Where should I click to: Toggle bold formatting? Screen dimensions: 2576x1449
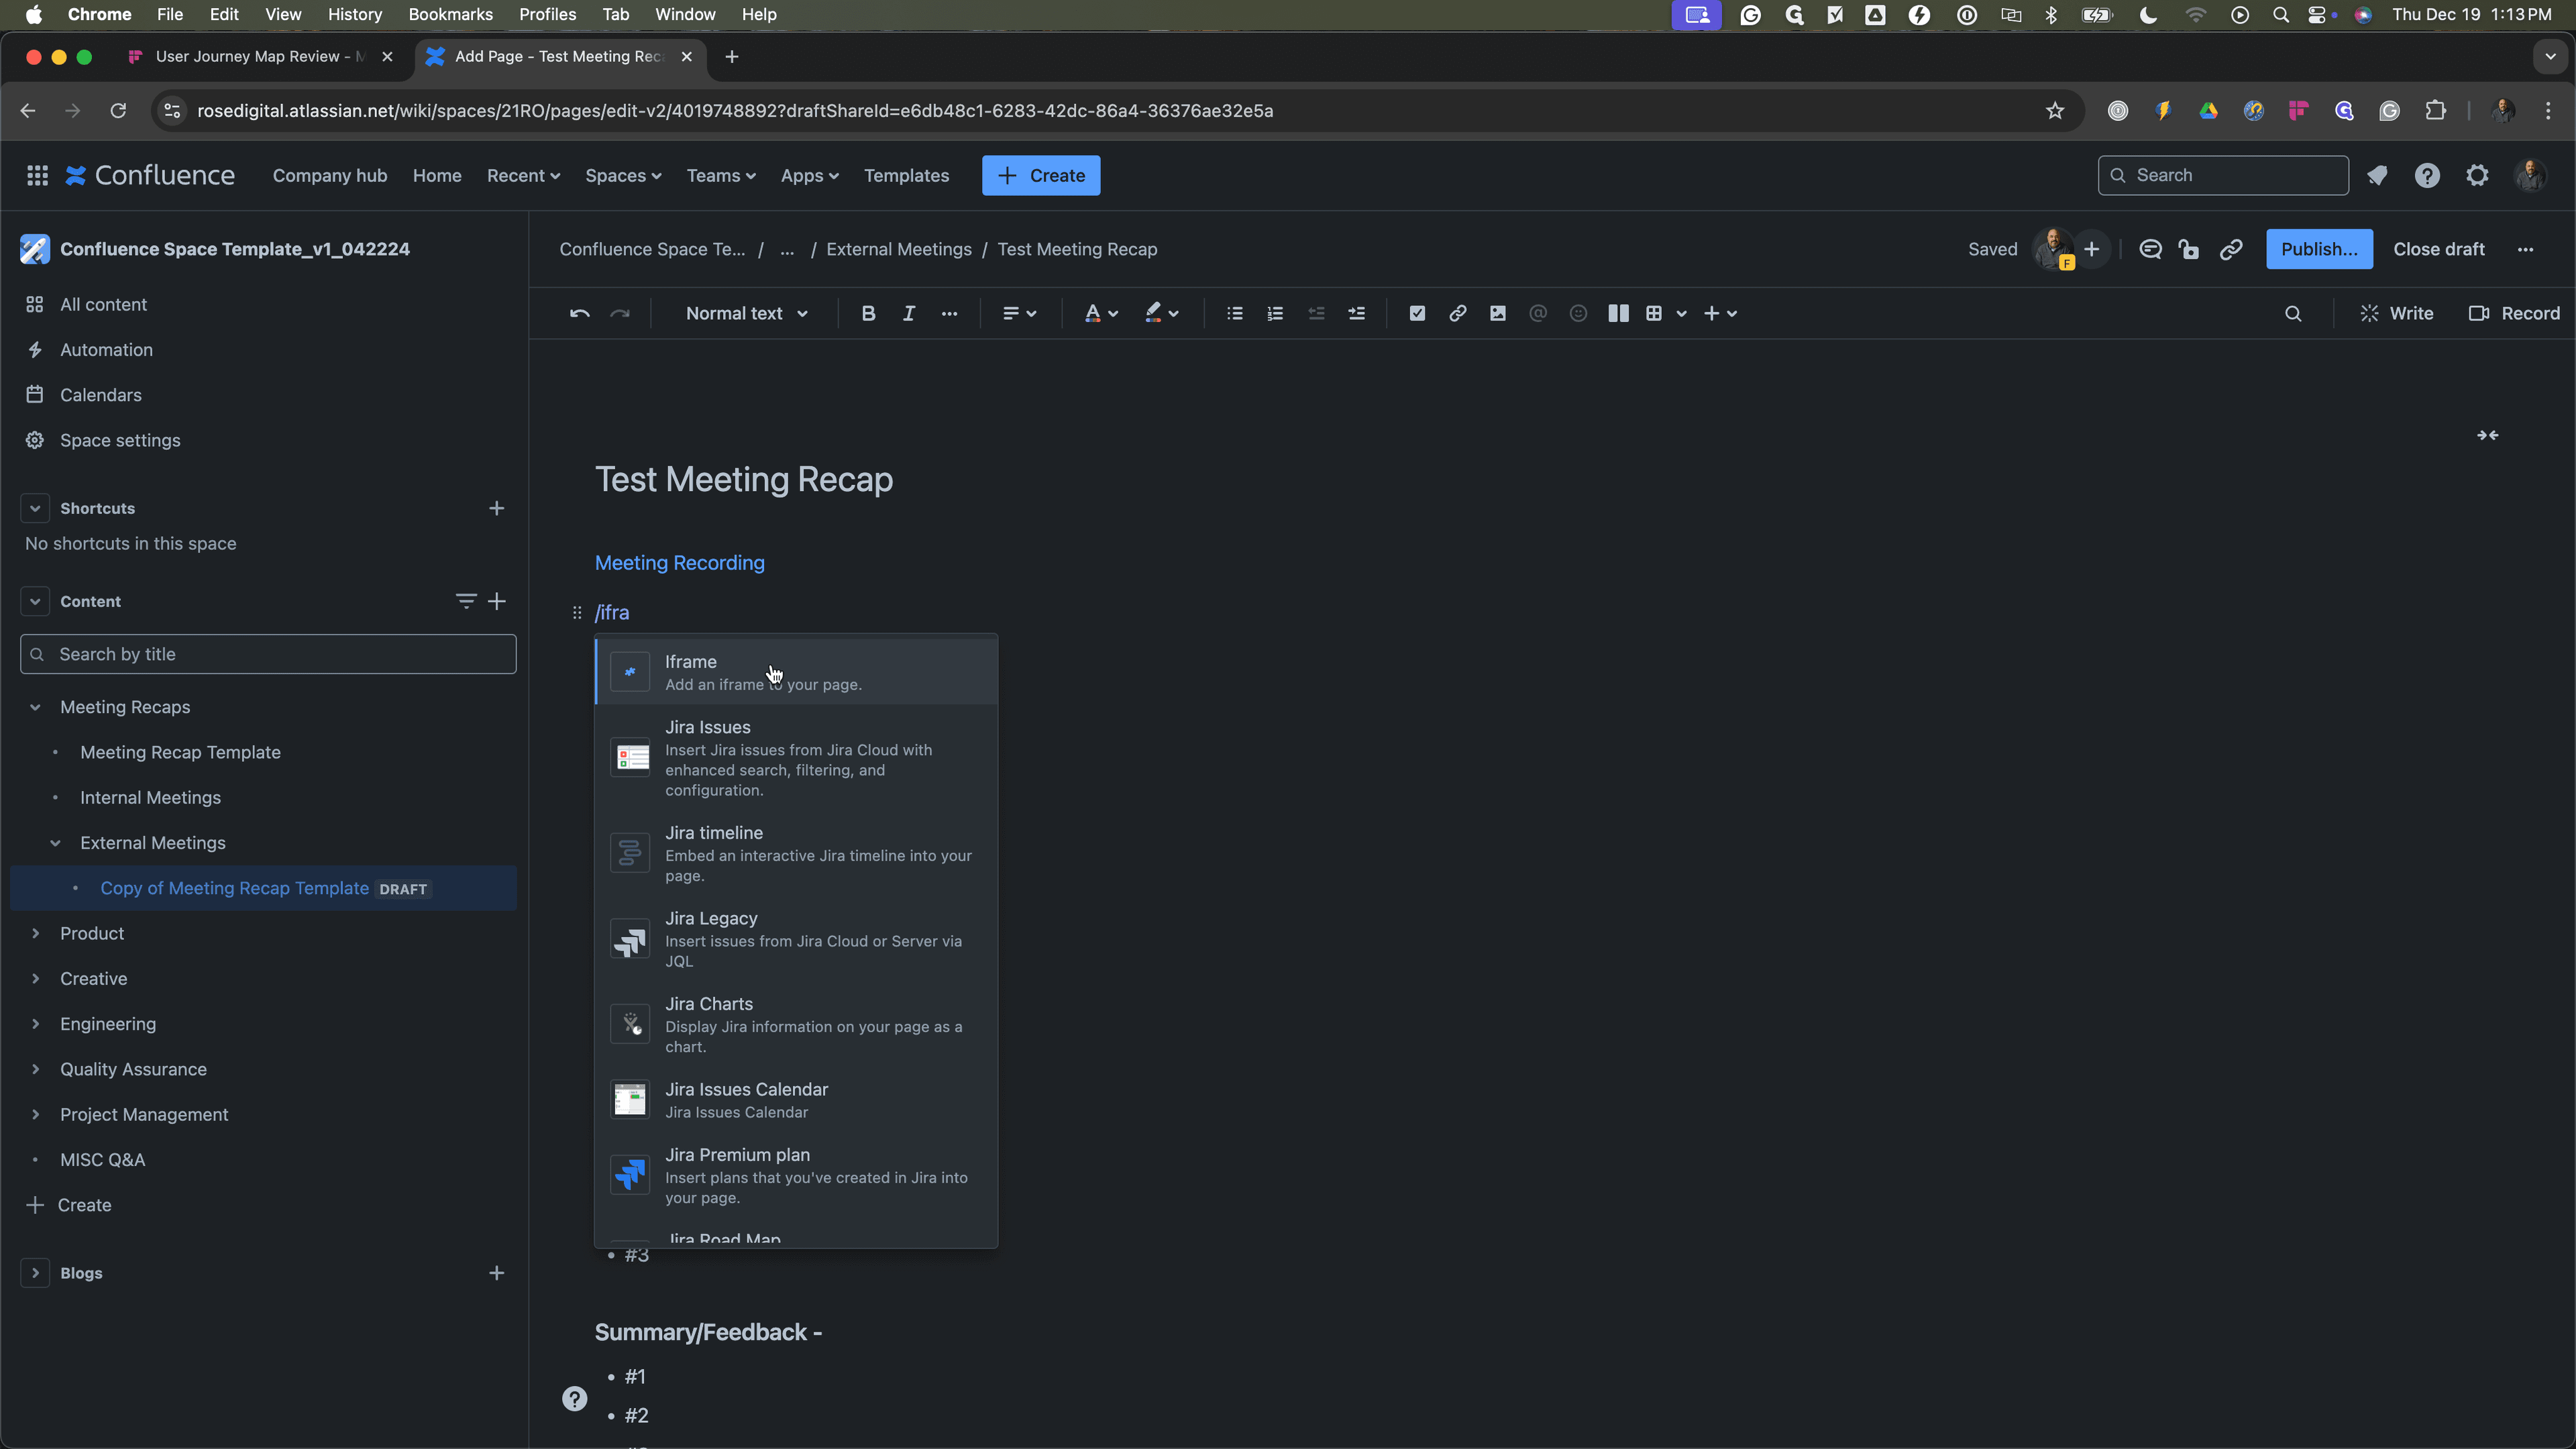point(868,313)
